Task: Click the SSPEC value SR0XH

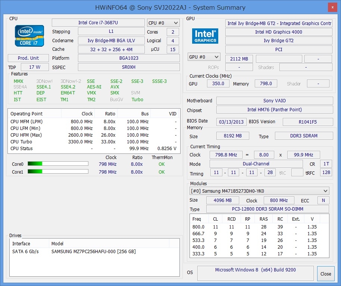Action: (x=129, y=67)
